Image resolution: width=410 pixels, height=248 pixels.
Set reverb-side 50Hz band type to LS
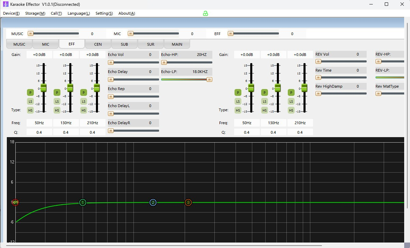[238, 101]
